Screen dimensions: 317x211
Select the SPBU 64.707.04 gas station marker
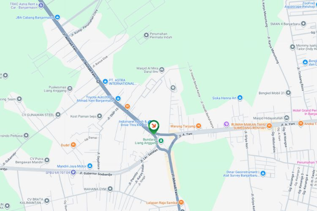[x=74, y=173]
